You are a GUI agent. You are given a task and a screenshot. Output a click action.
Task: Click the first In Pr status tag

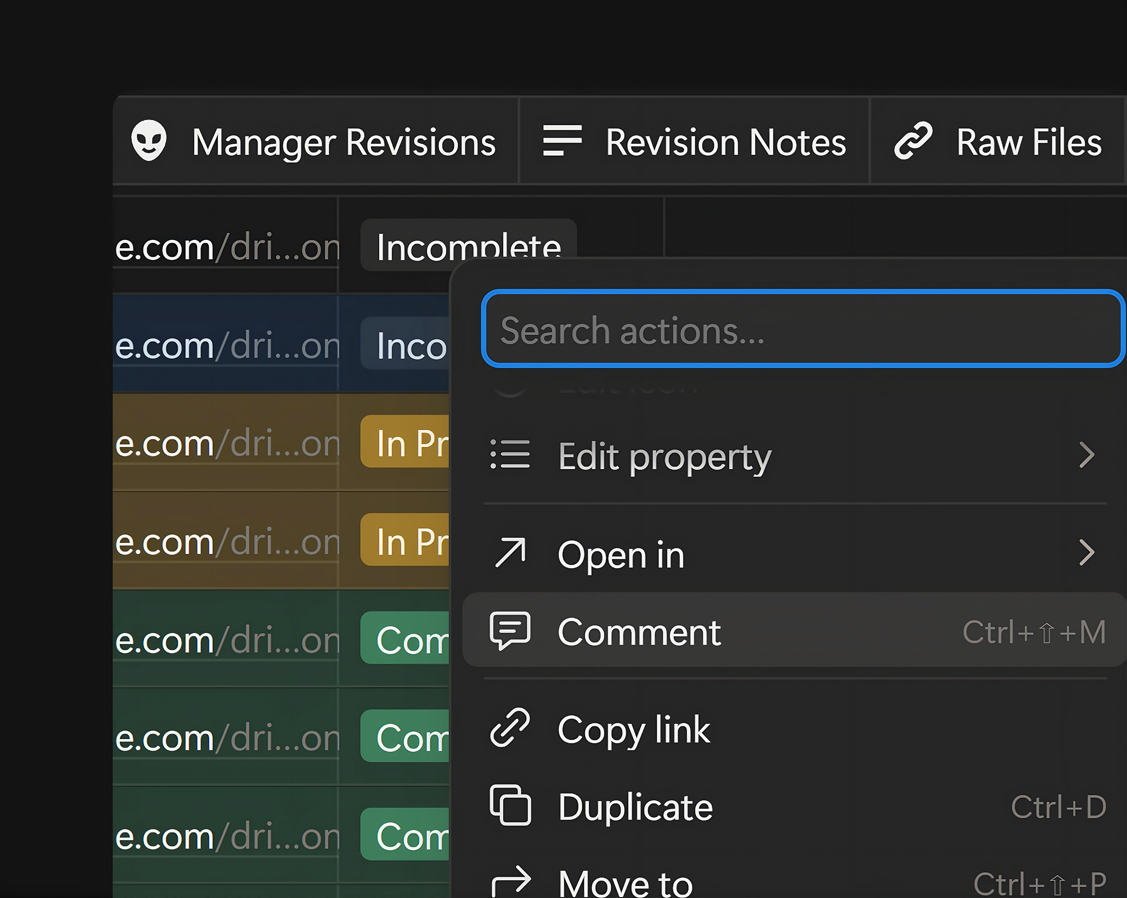point(405,441)
